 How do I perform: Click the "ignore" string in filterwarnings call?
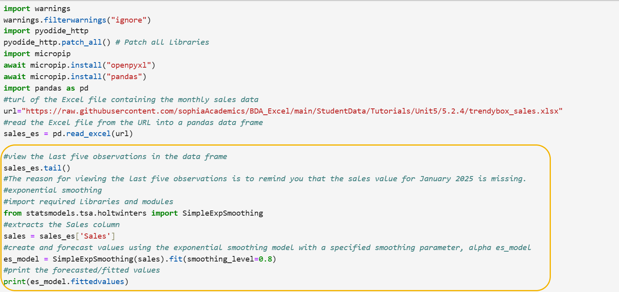[x=129, y=19]
